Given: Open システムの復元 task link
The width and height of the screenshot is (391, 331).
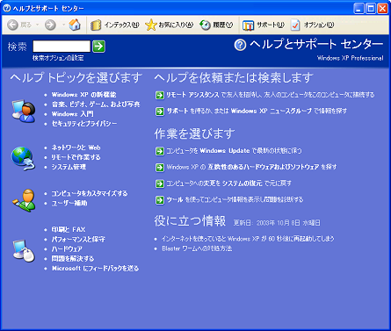Looking at the screenshot, I should (x=243, y=183).
